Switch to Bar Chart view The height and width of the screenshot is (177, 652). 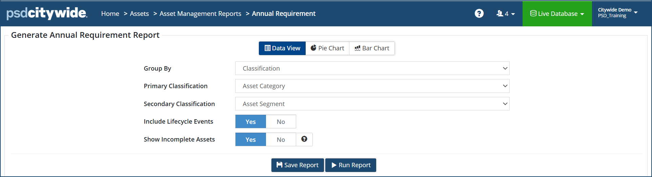pos(372,48)
